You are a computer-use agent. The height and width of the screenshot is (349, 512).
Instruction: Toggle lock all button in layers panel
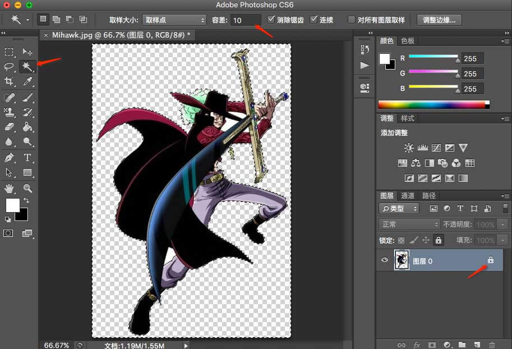click(439, 240)
